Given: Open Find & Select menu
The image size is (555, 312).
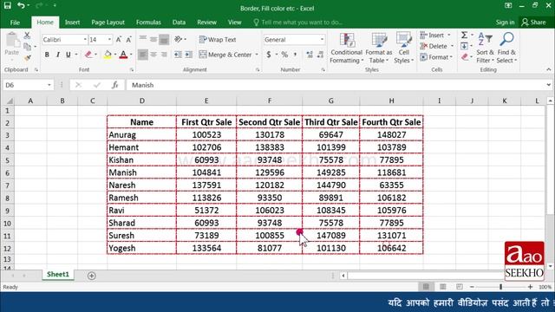Looking at the screenshot, I should point(506,49).
